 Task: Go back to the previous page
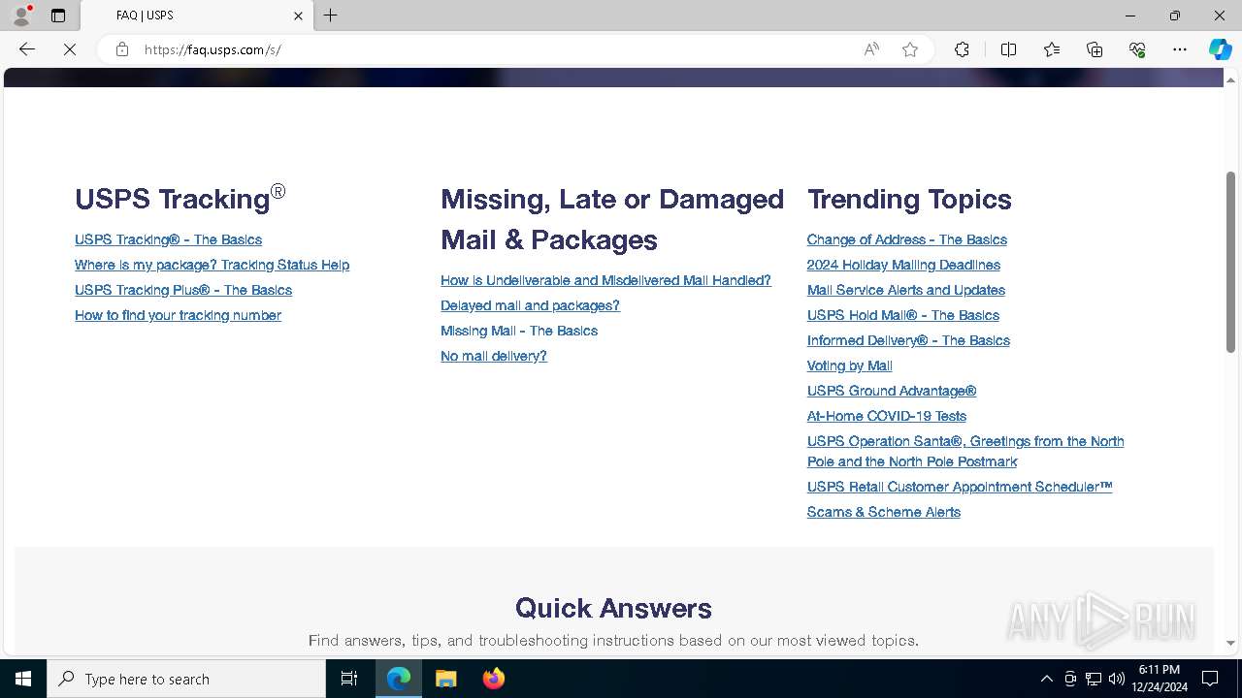(27, 49)
